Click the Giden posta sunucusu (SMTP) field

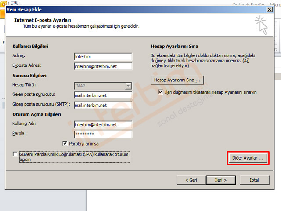coord(103,105)
